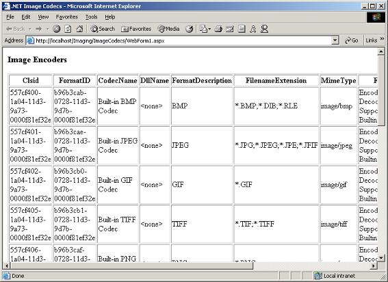388x282 pixels.
Task: Open the Back button history dropdown arrow
Action: (30, 29)
